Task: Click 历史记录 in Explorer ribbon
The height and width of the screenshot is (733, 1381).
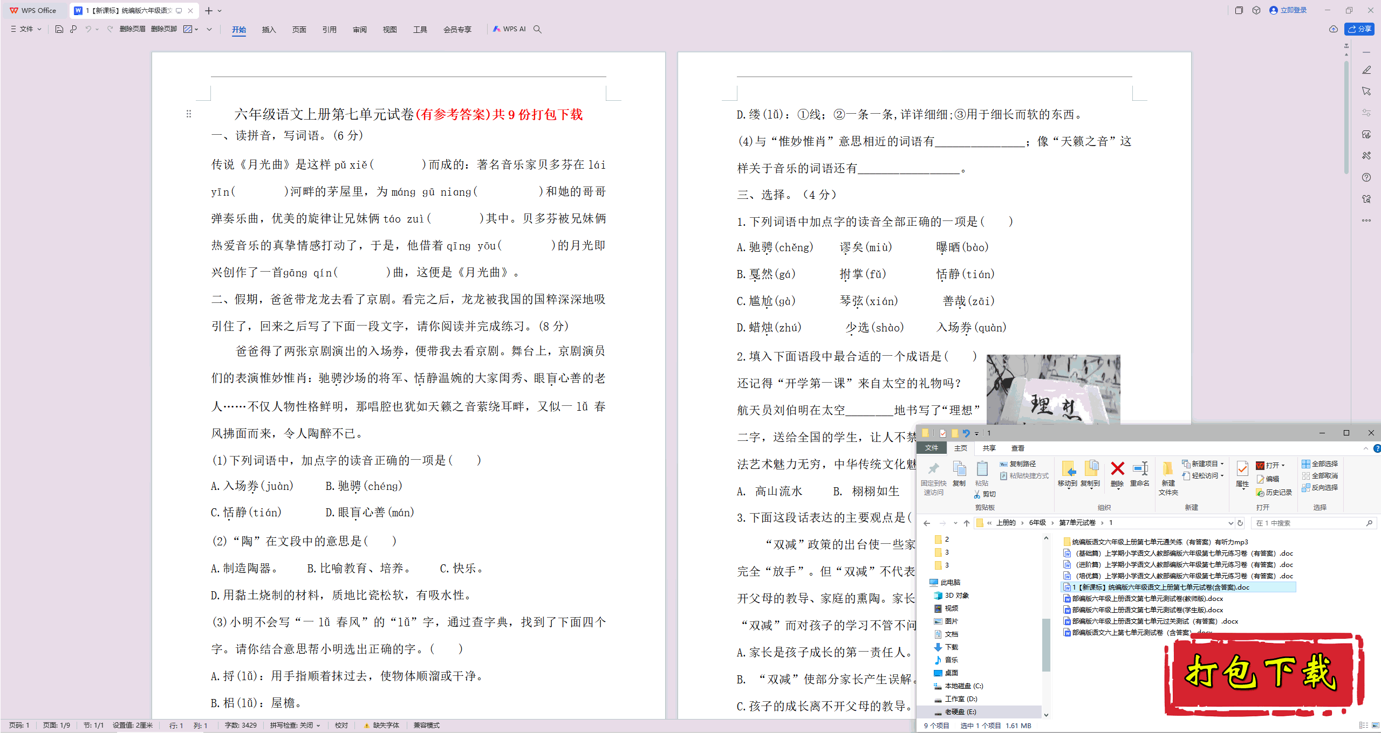Action: pyautogui.click(x=1274, y=493)
